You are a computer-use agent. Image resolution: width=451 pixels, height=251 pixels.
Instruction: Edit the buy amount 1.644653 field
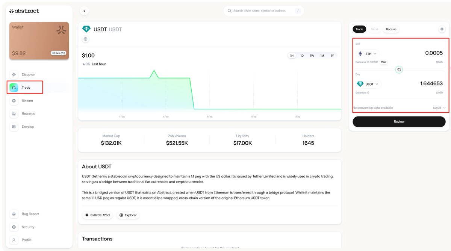[x=431, y=83]
